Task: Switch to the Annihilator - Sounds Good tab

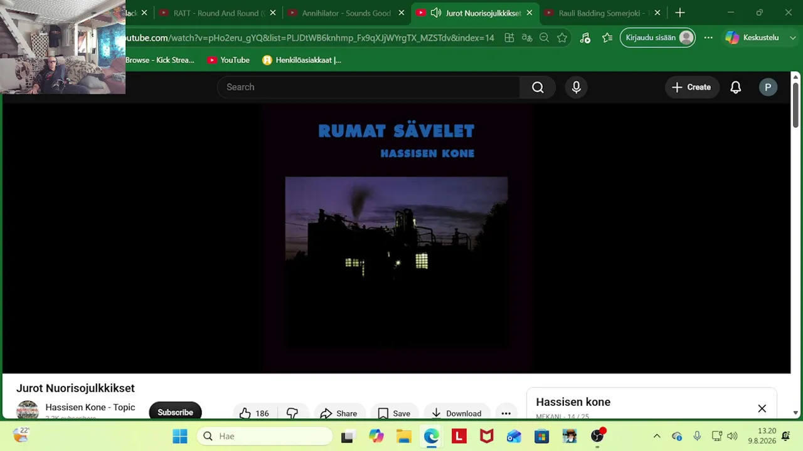Action: click(x=346, y=13)
